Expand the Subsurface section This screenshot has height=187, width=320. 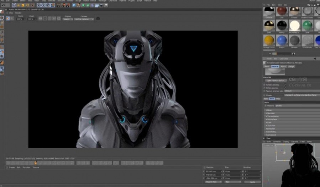coord(292,120)
